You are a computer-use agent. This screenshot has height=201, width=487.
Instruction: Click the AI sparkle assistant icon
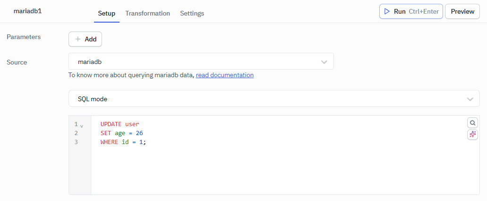tap(472, 135)
